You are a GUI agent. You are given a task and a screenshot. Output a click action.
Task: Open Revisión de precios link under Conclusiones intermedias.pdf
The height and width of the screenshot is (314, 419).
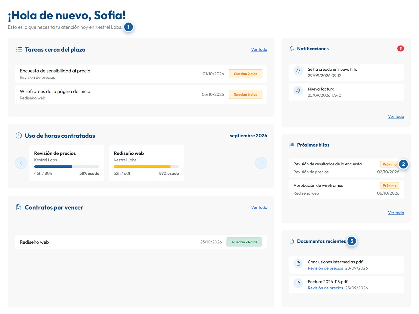[x=325, y=268]
